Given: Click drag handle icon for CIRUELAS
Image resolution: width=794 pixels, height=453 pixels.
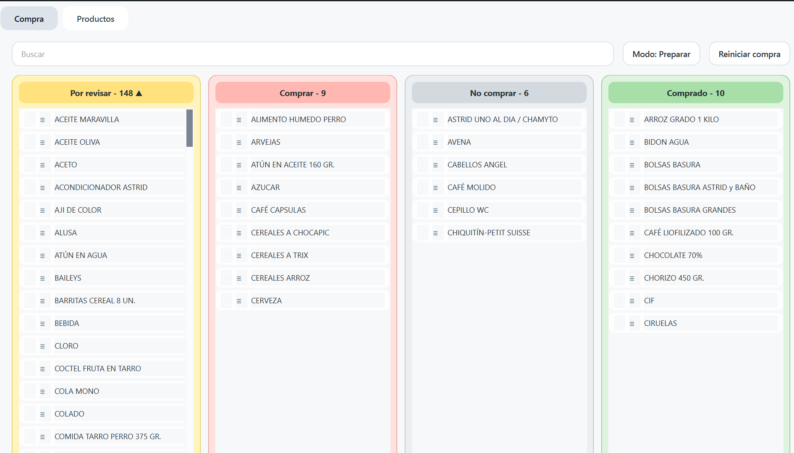Looking at the screenshot, I should tap(632, 324).
